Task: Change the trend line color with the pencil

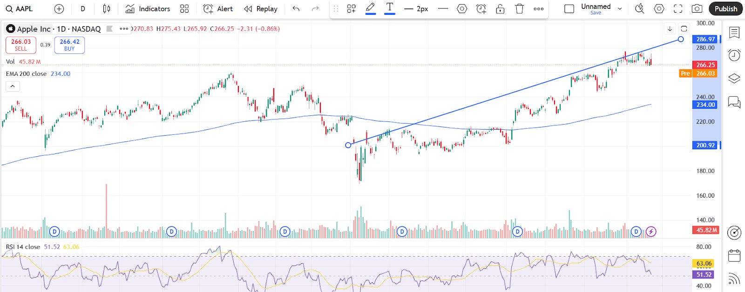Action: pos(371,8)
